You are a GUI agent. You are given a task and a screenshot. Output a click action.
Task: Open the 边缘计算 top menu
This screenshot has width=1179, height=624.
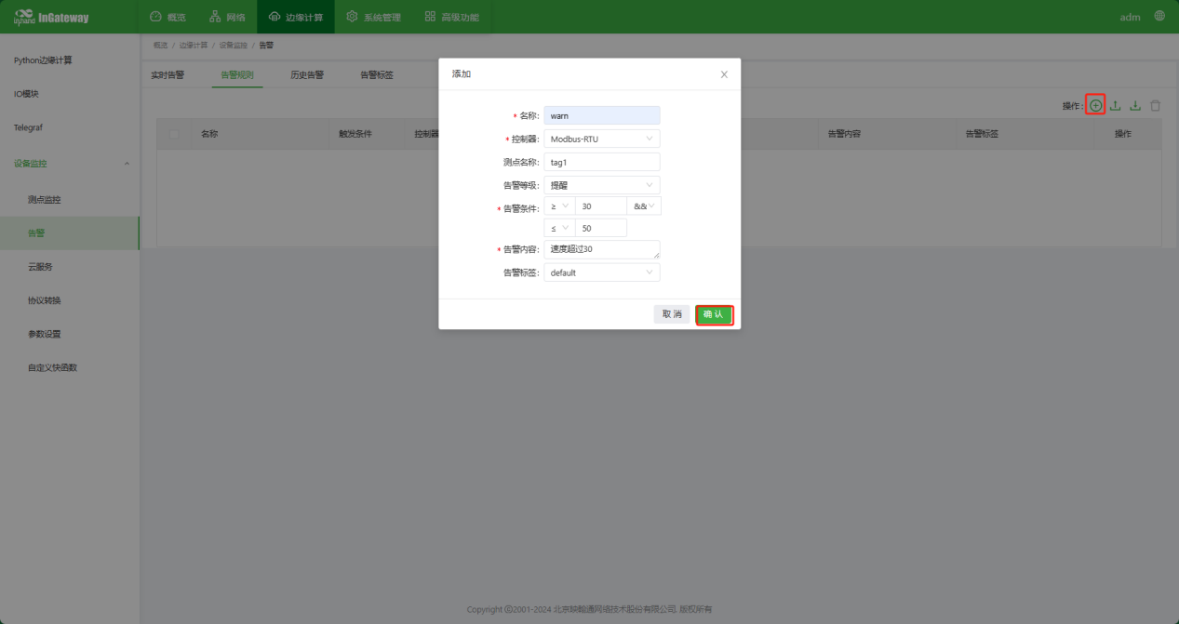[x=296, y=17]
